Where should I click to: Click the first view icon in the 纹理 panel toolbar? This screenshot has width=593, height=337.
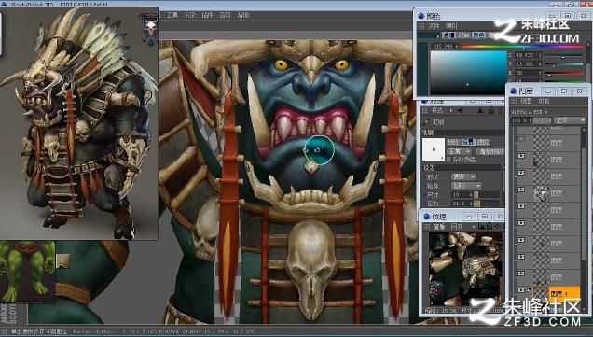[482, 227]
